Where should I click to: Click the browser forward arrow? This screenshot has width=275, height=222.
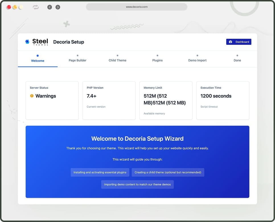point(58,7)
